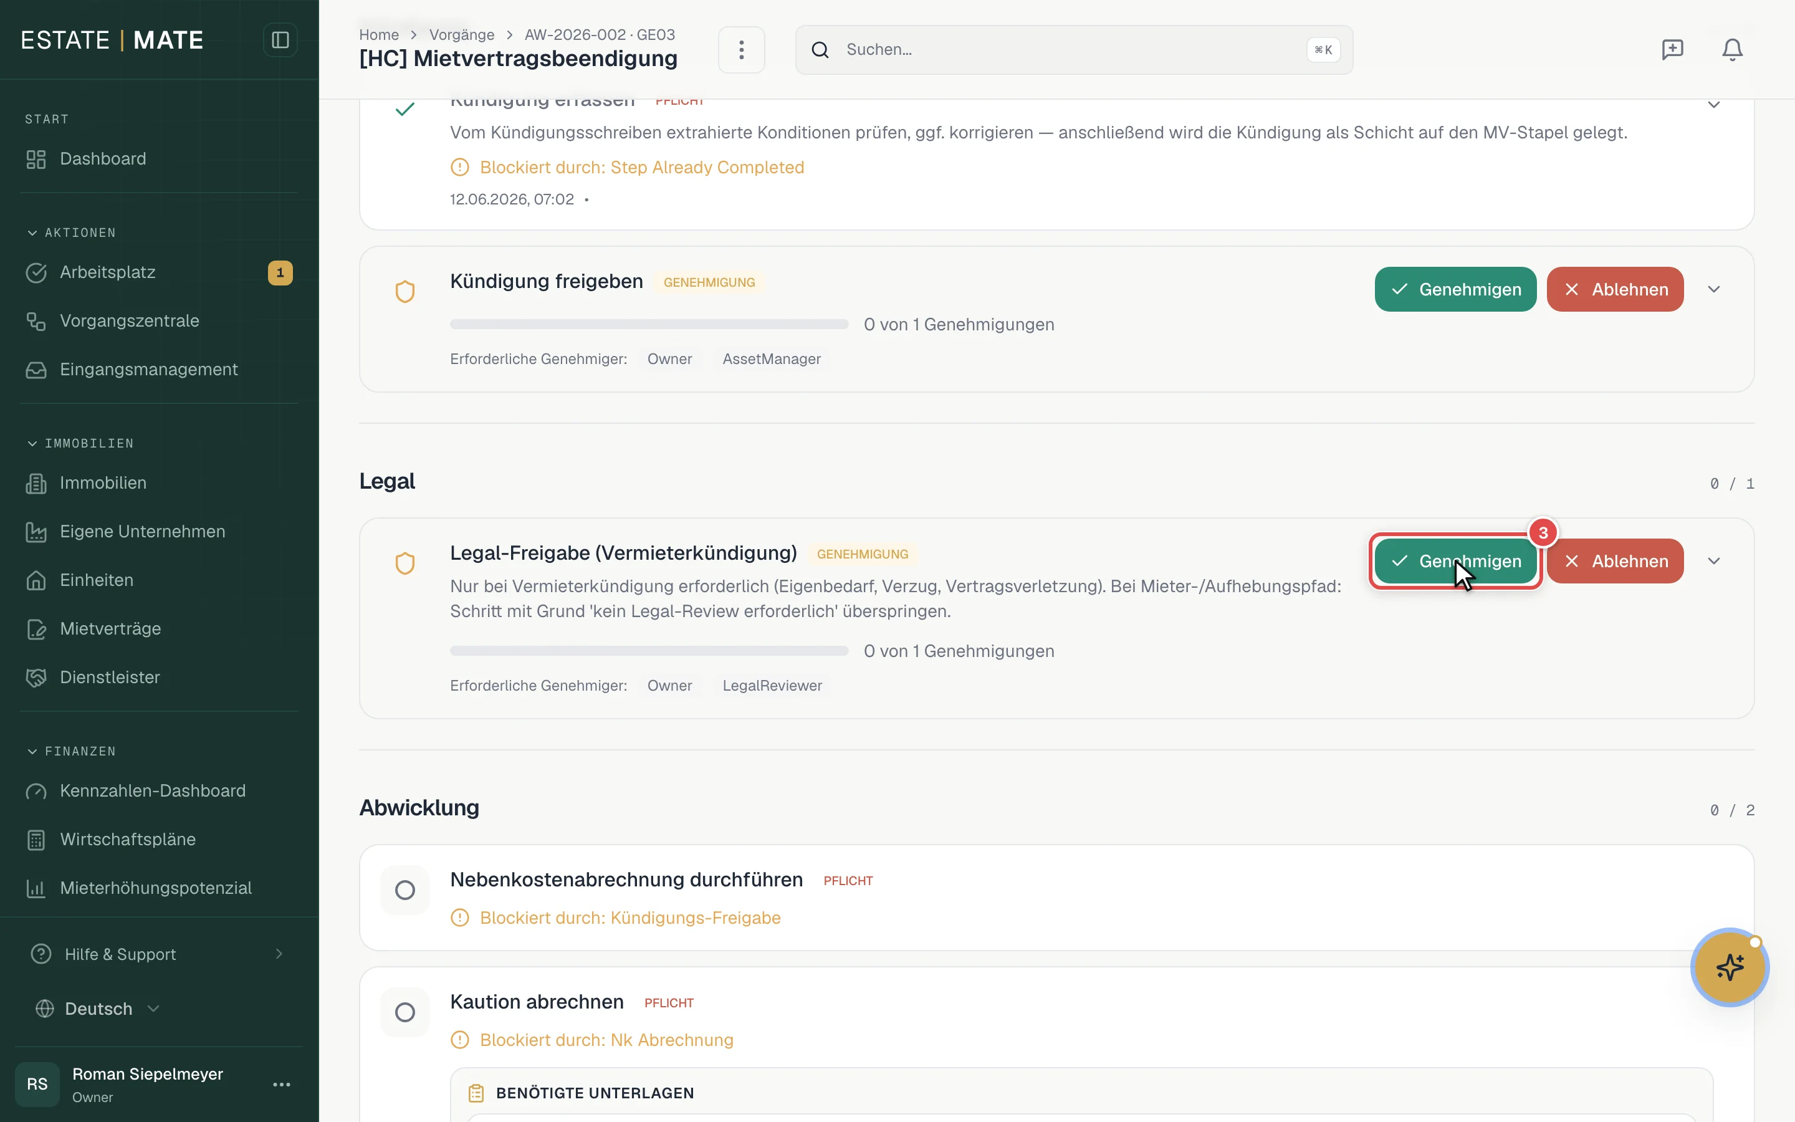Click the Legal-Freigabe approval progress bar

[649, 651]
